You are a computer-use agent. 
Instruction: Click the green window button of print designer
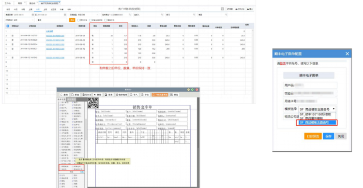pyautogui.click(x=192, y=89)
